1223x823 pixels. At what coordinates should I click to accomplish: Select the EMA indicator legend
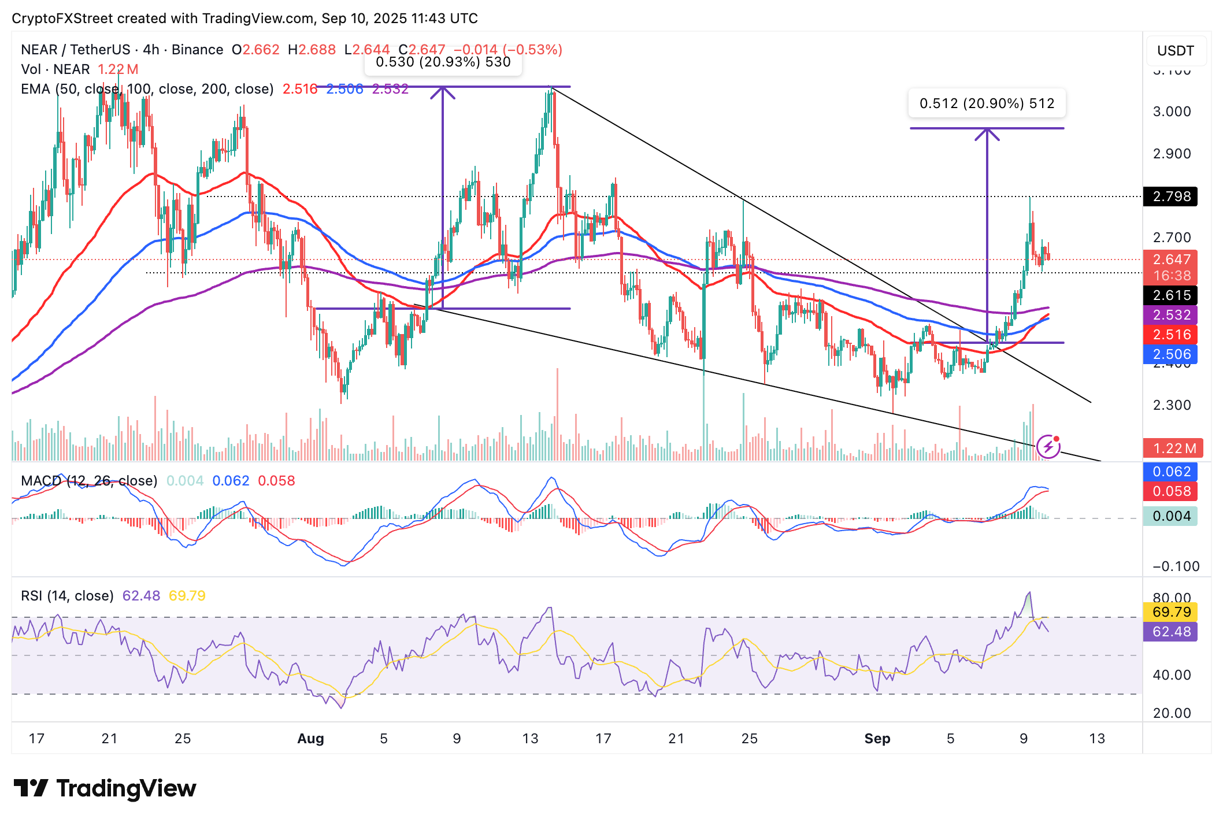click(147, 89)
